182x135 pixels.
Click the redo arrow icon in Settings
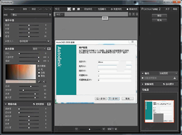click(46, 9)
